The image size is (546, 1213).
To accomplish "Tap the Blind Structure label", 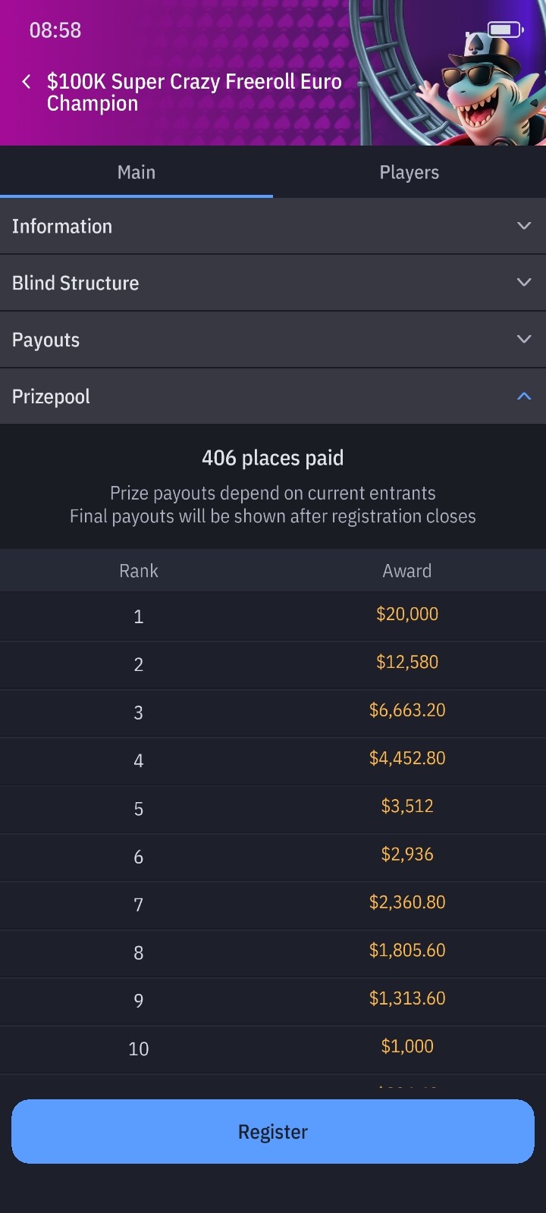I will pyautogui.click(x=76, y=284).
